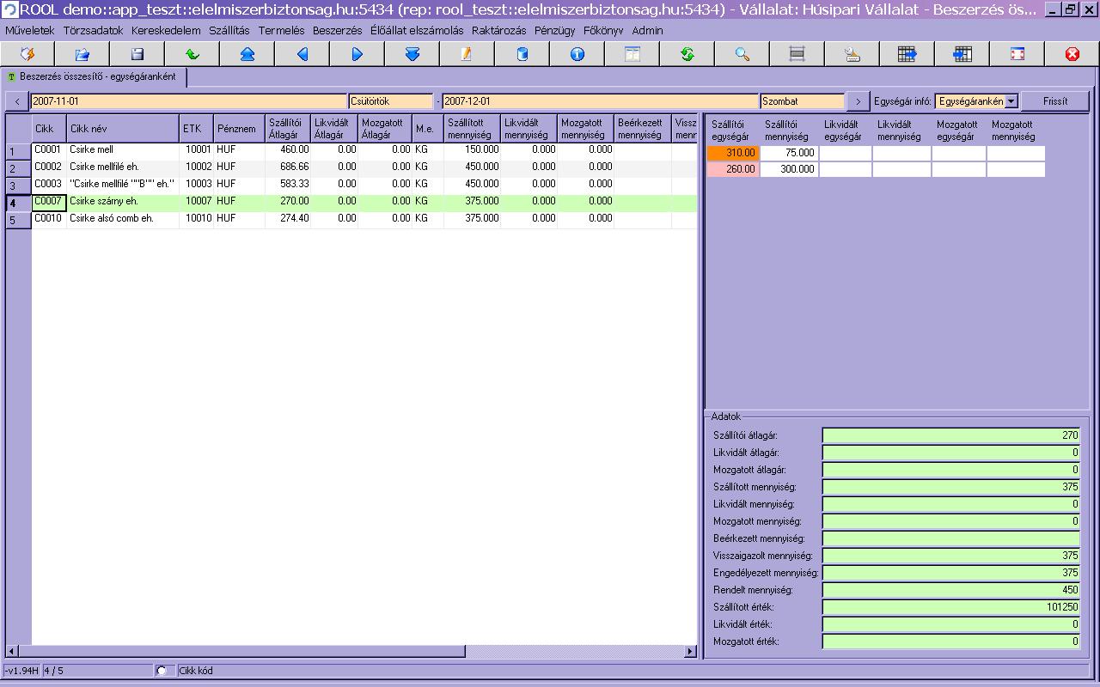
Task: Click the red close X toolbar icon
Action: (x=1072, y=54)
